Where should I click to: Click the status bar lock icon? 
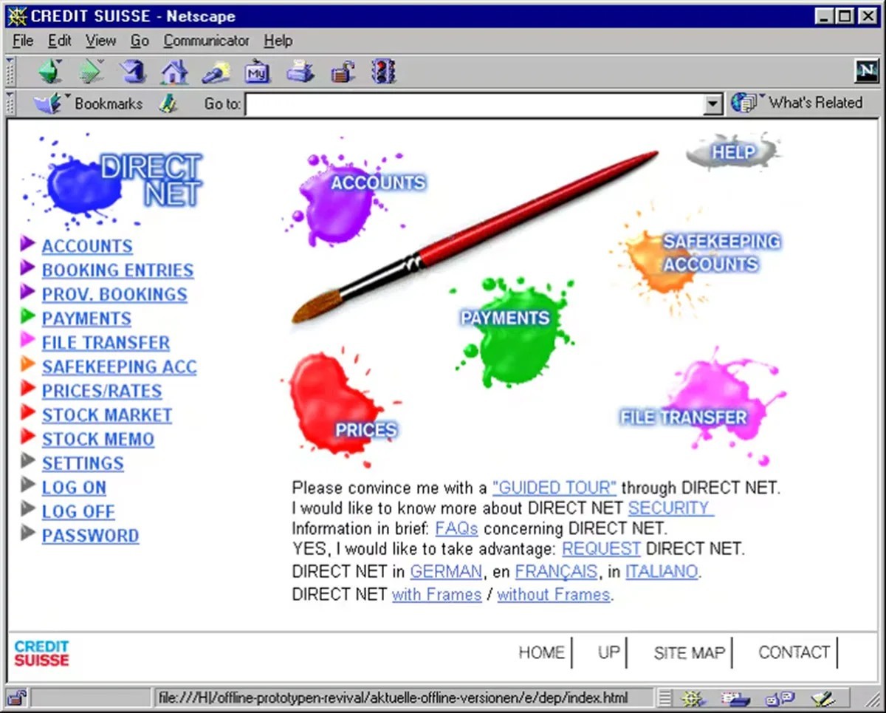(x=18, y=697)
